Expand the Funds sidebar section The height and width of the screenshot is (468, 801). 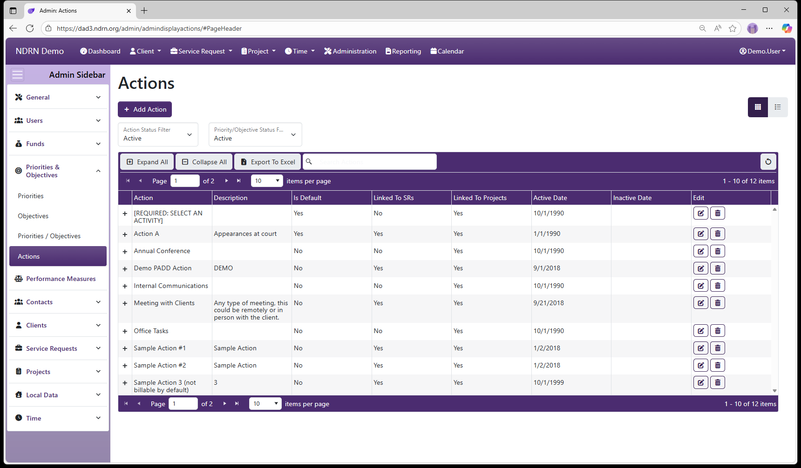pyautogui.click(x=58, y=144)
